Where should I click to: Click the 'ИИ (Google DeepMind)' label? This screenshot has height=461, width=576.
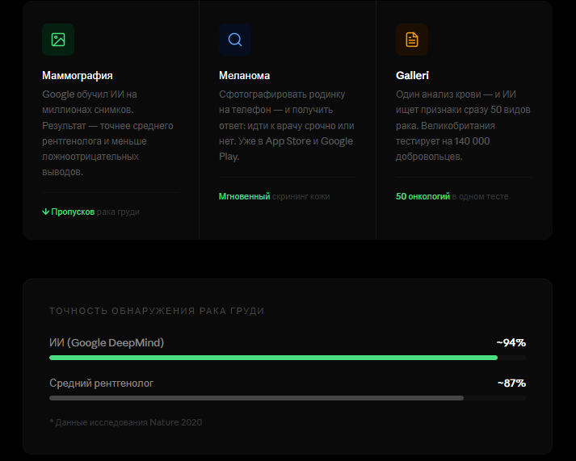coord(107,342)
